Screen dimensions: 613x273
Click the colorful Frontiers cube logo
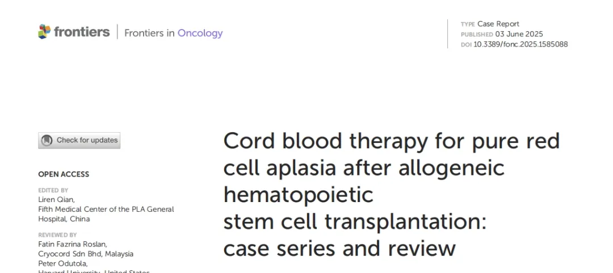[x=44, y=32]
